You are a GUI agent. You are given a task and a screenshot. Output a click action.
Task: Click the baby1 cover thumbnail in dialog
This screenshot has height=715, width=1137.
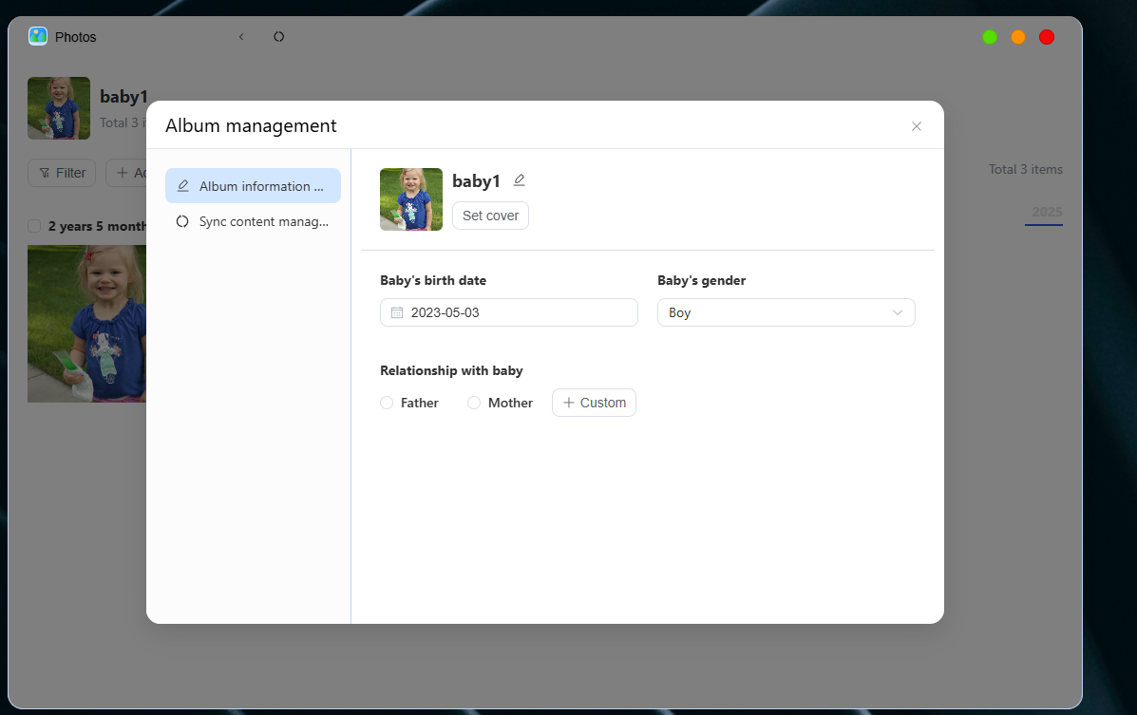(411, 199)
